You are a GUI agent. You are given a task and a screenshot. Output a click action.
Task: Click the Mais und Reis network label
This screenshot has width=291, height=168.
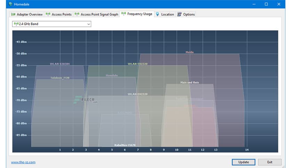pyautogui.click(x=189, y=83)
